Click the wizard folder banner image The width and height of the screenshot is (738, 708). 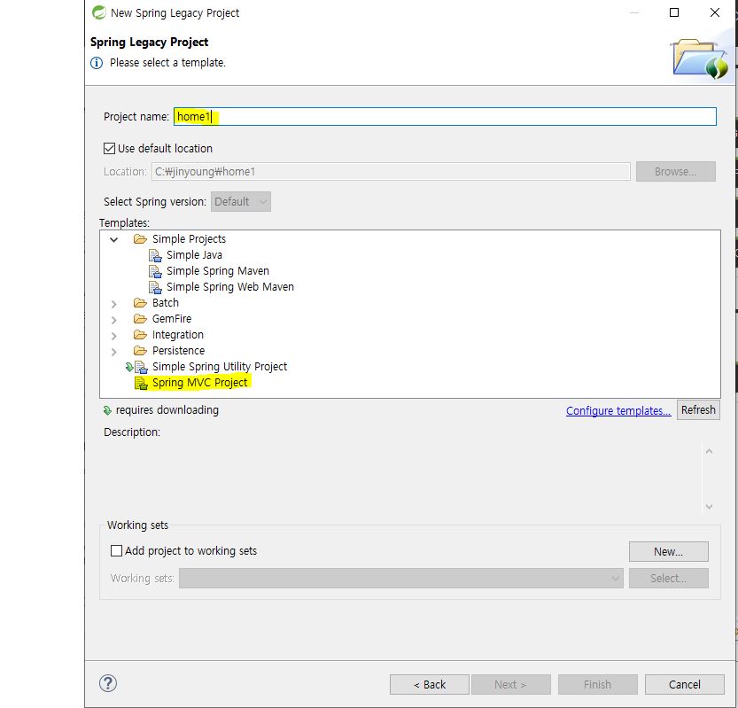[x=700, y=58]
